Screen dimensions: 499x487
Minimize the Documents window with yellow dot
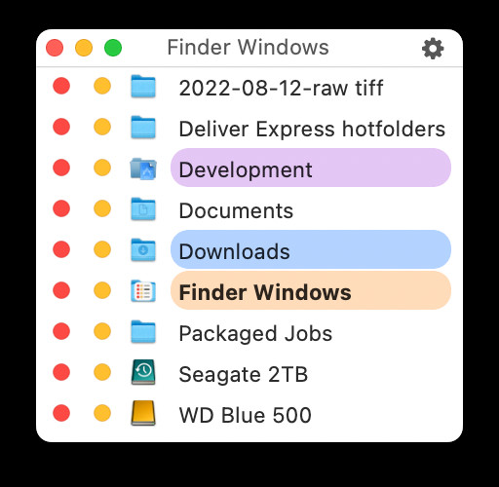coord(102,208)
